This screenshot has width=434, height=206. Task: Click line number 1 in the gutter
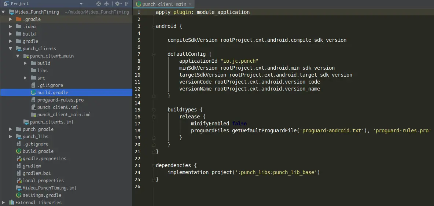tap(139, 12)
